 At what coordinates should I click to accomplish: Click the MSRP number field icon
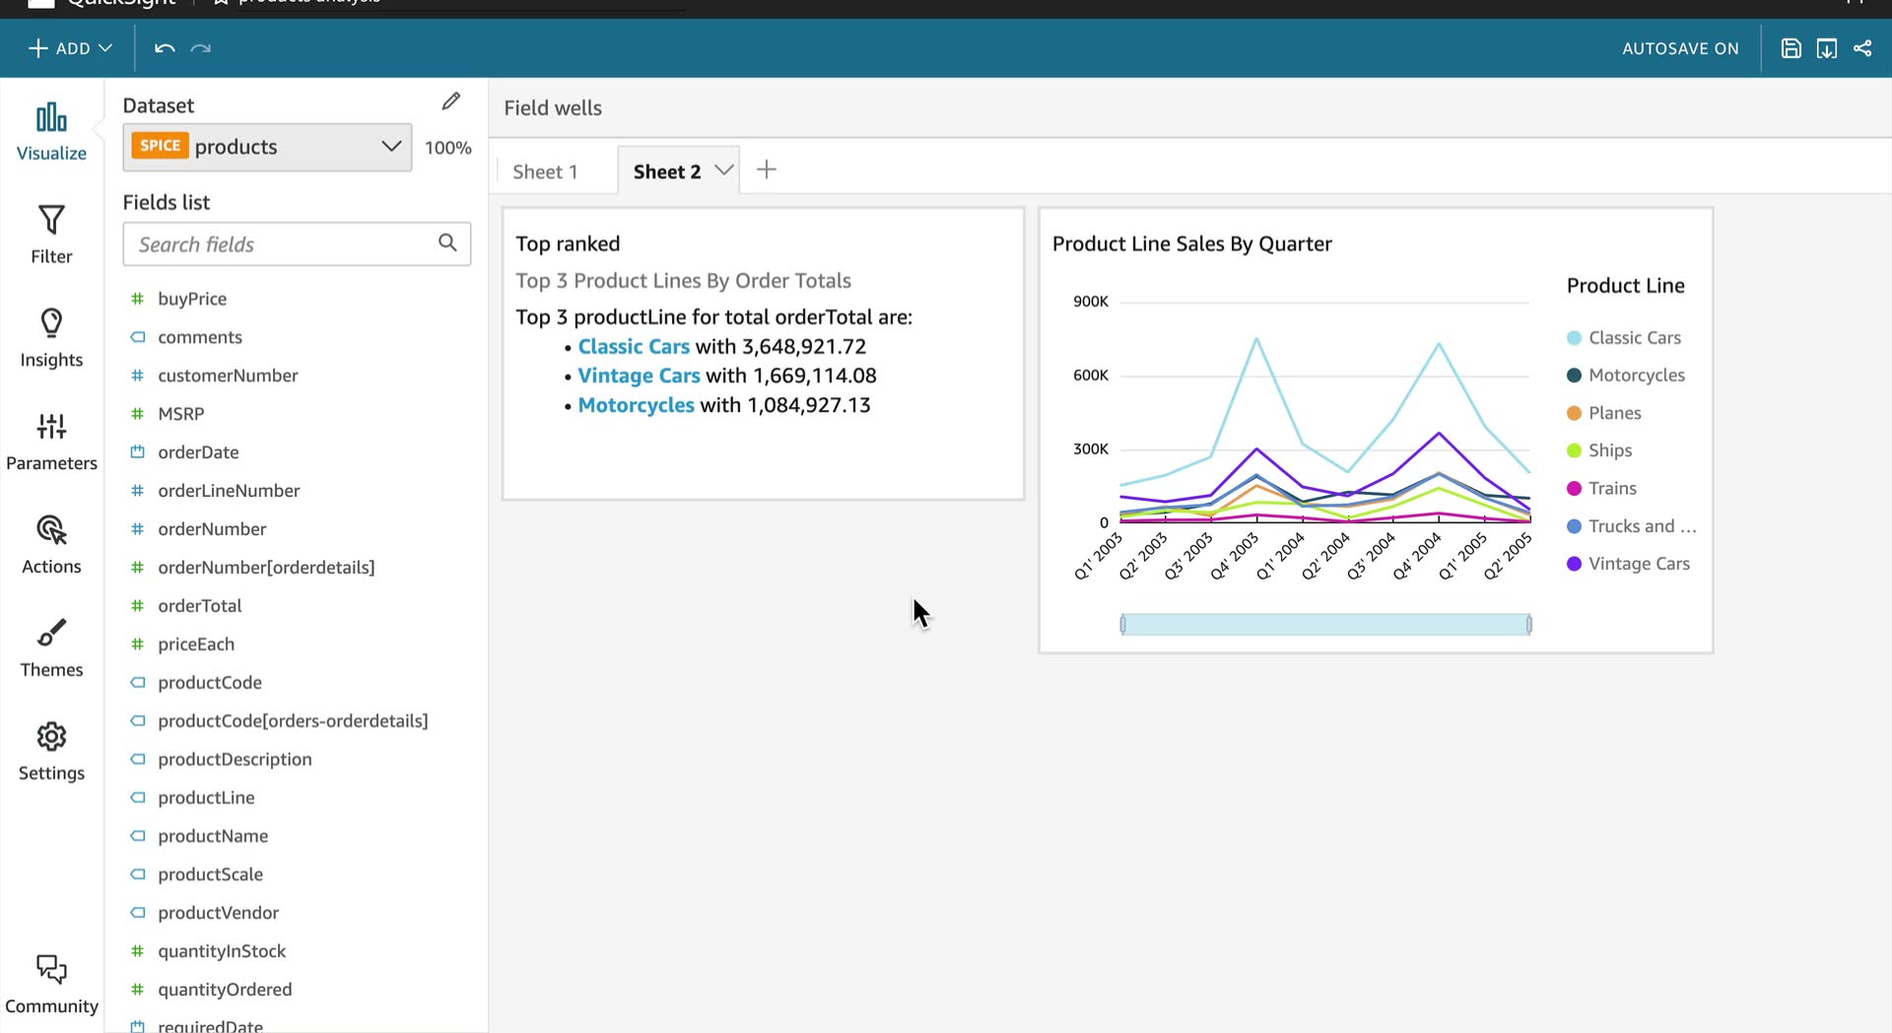[x=138, y=414]
